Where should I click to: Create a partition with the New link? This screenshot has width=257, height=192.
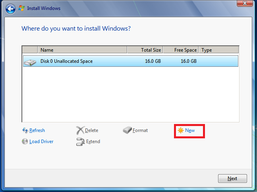click(x=190, y=130)
